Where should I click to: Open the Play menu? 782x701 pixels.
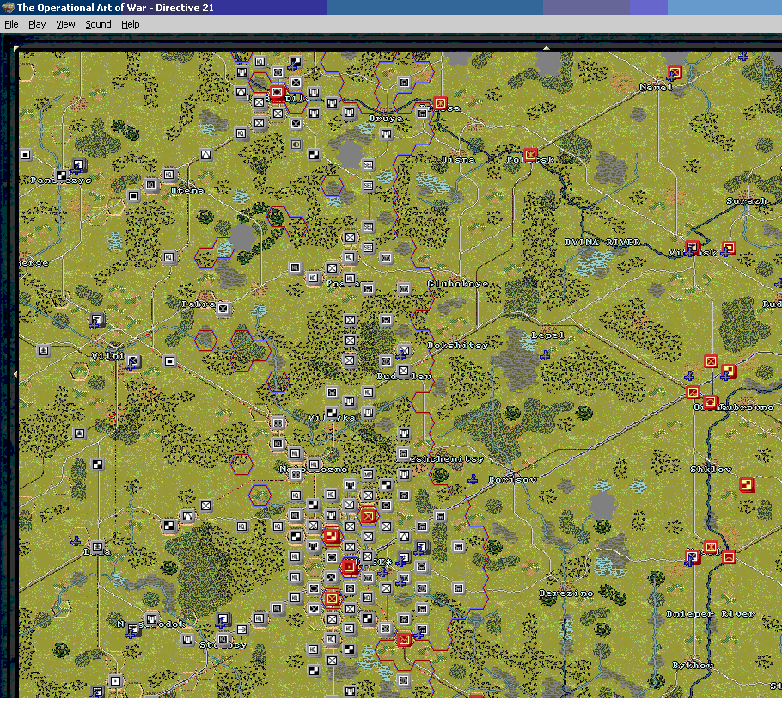37,24
